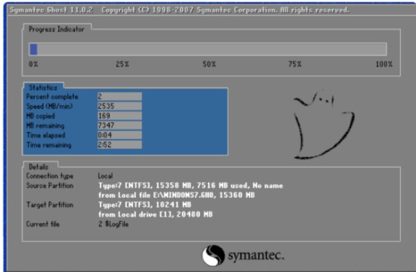Click the Progress Indicator tab label
The height and width of the screenshot is (272, 416).
56,29
